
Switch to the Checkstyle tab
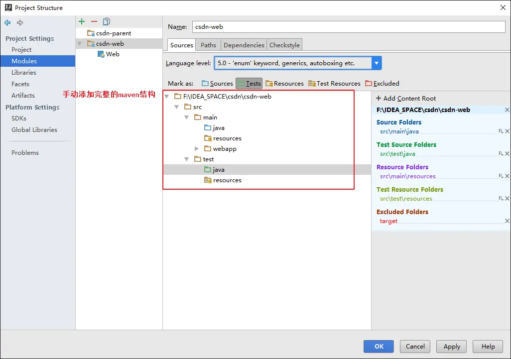(x=284, y=45)
